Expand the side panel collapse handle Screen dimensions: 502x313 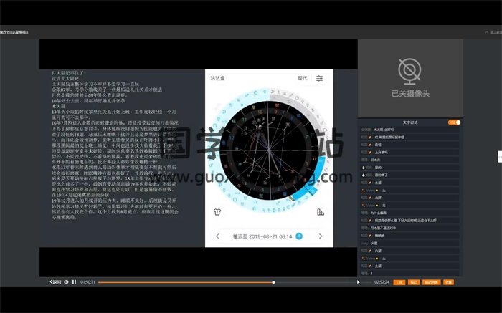[x=499, y=157]
